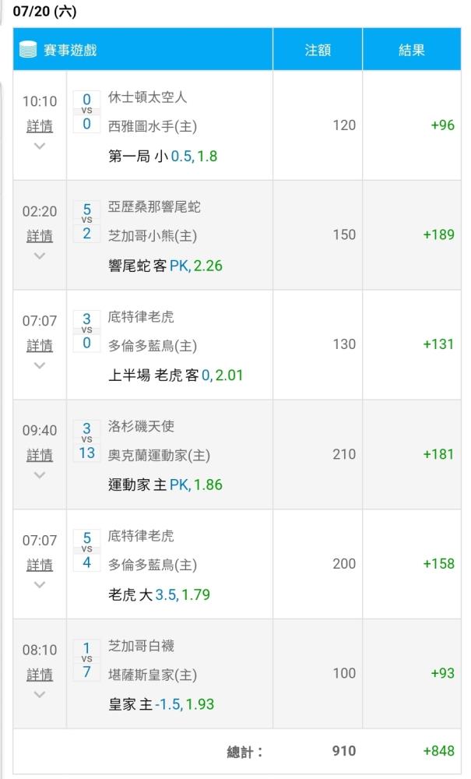
Task: Expand the chevron under the 10:10 match
Action: pyautogui.click(x=40, y=146)
